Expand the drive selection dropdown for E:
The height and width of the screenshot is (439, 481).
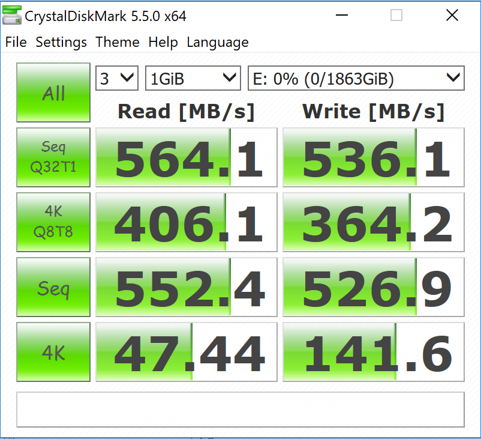point(356,78)
